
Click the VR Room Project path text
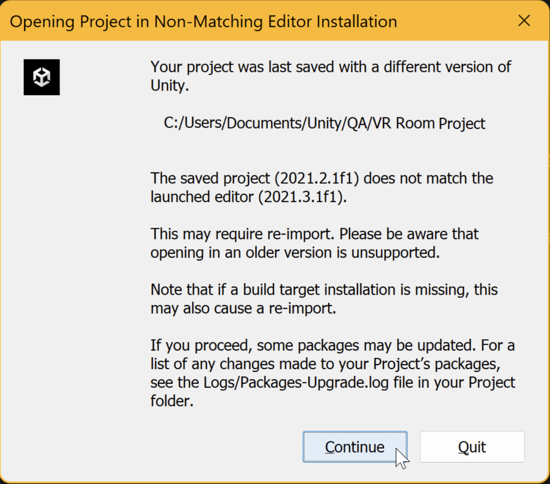tap(324, 123)
